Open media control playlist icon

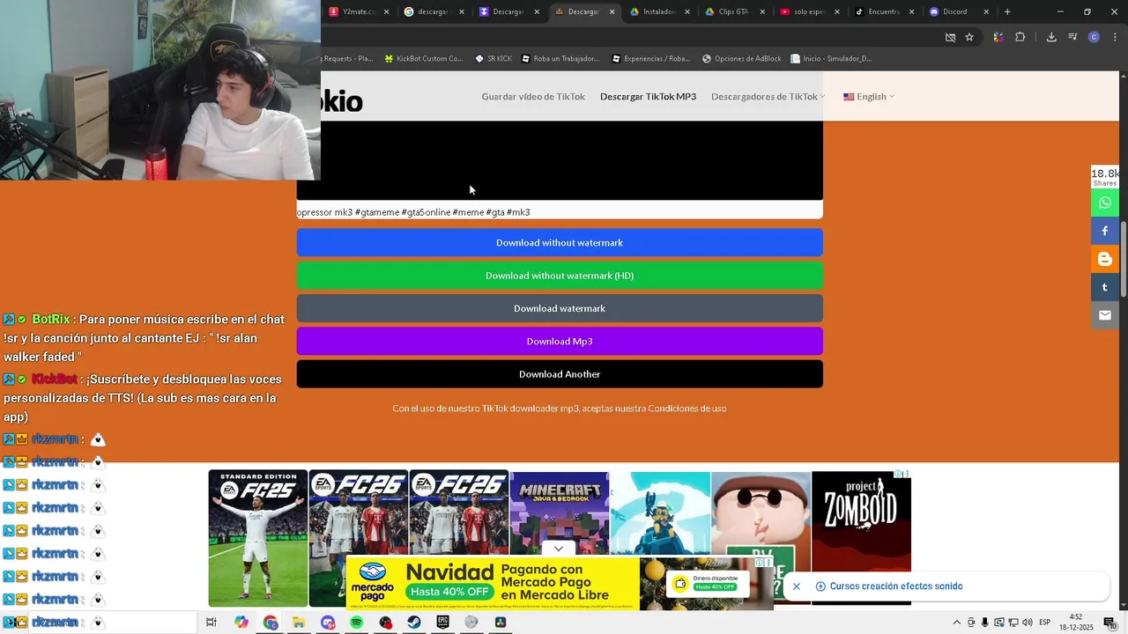1072,37
